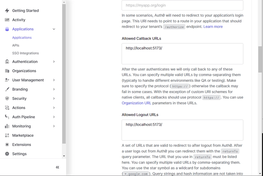Open the Organization URL link
263x176 pixels.
136,103
